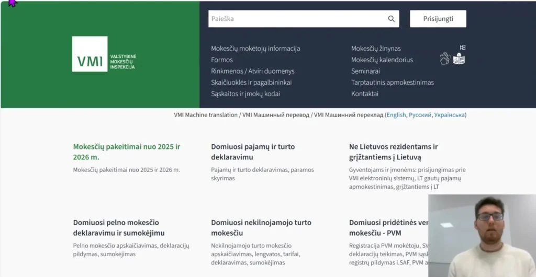The height and width of the screenshot is (277, 536).
Task: Open the Kontaktai menu item
Action: (x=365, y=94)
